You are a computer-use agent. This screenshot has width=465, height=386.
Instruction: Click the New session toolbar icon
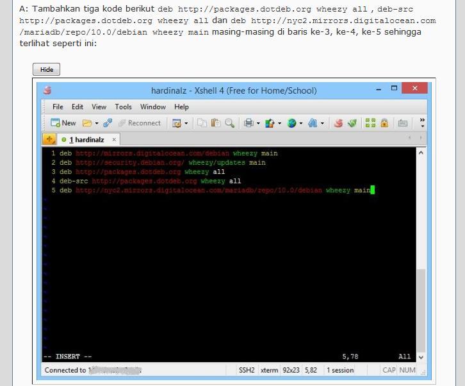click(63, 123)
